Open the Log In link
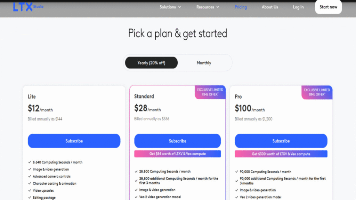The width and height of the screenshot is (356, 200). click(x=298, y=7)
